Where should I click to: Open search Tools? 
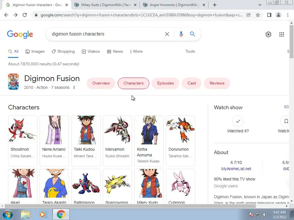(x=190, y=52)
